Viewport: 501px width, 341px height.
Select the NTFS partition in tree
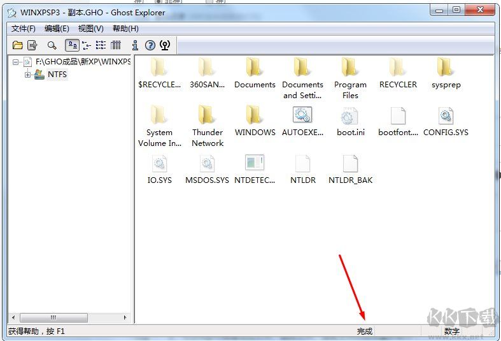57,75
